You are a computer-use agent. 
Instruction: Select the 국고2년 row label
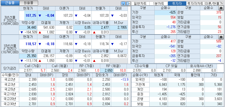10,80
